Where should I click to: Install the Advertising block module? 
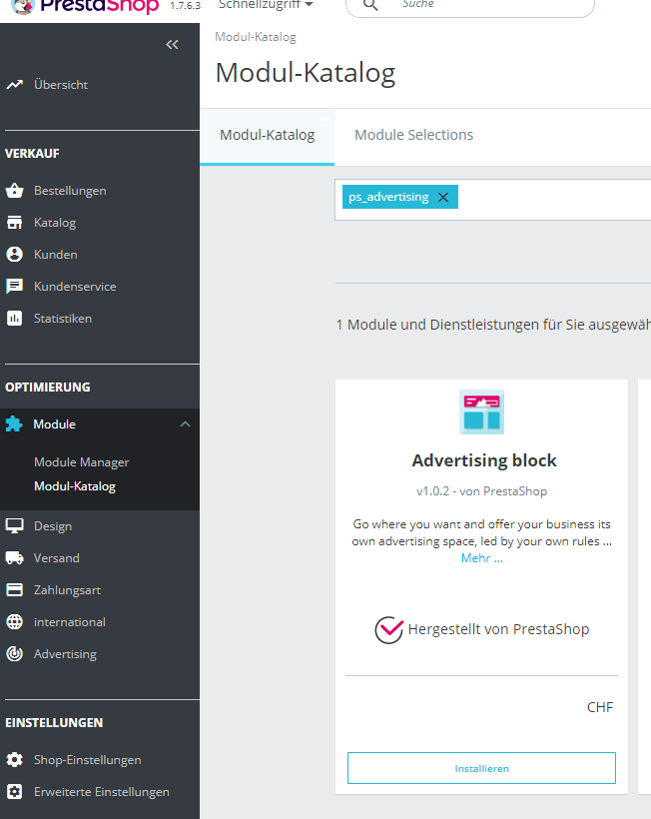(x=481, y=768)
